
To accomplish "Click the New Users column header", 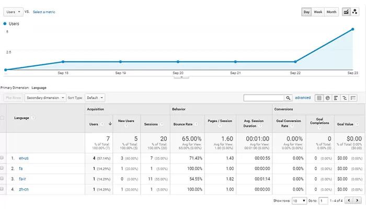I will tap(126, 121).
